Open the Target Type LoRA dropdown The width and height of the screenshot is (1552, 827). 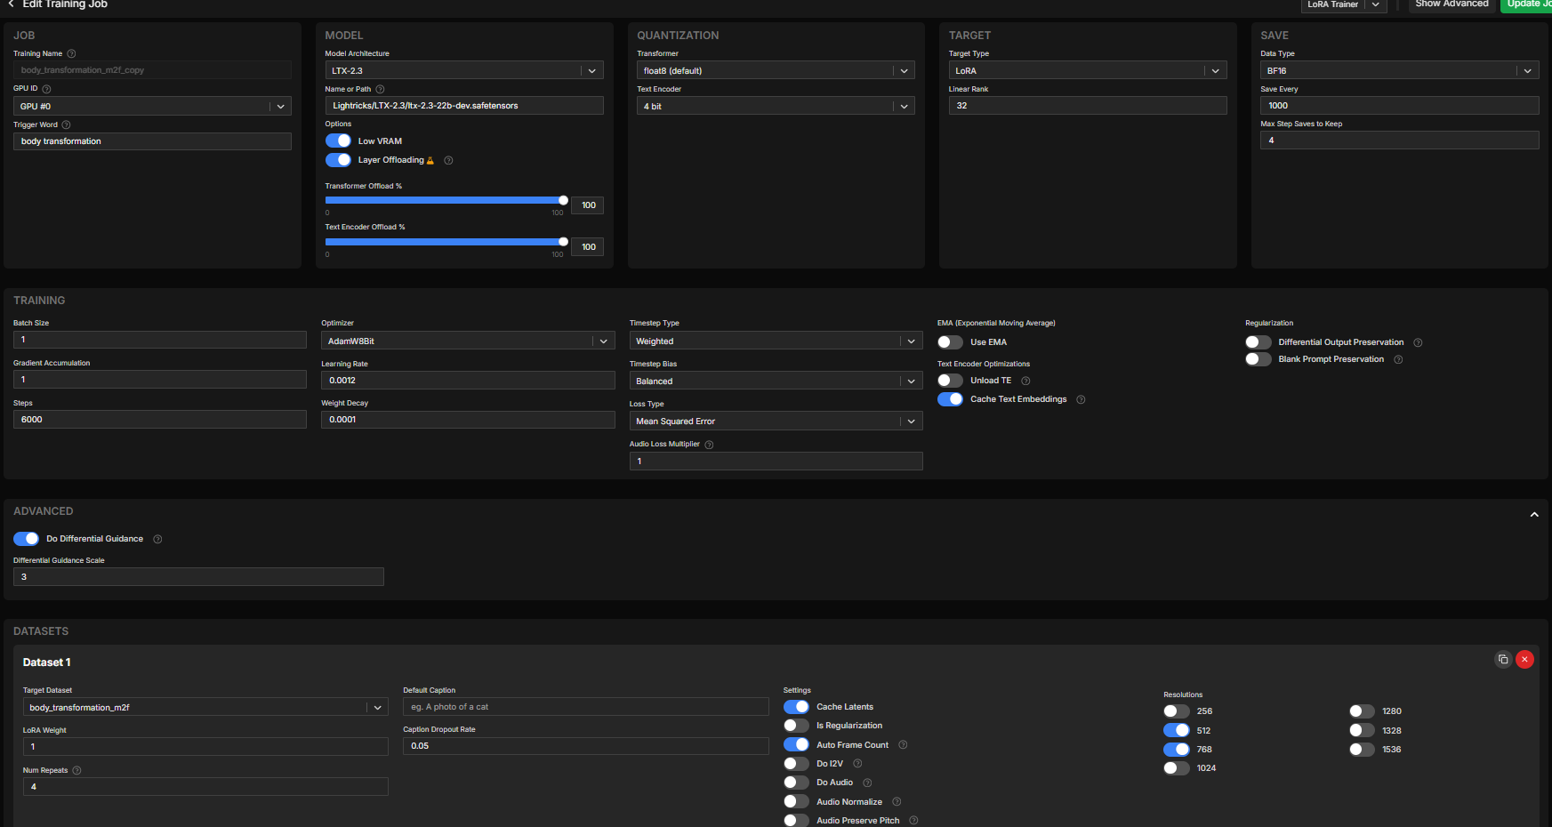coord(1087,71)
